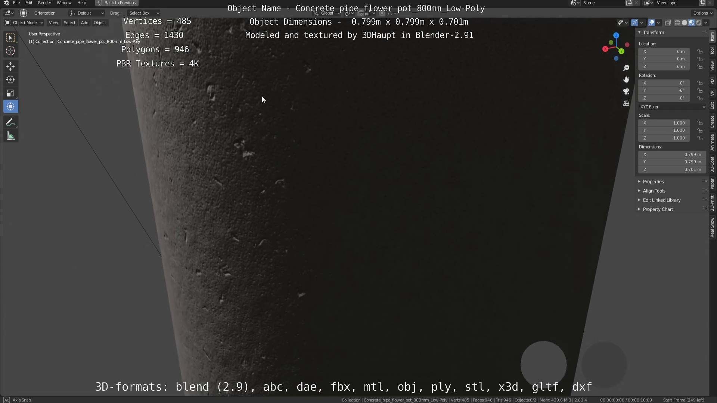Image resolution: width=717 pixels, height=403 pixels.
Task: Open the Render menu
Action: coord(44,3)
